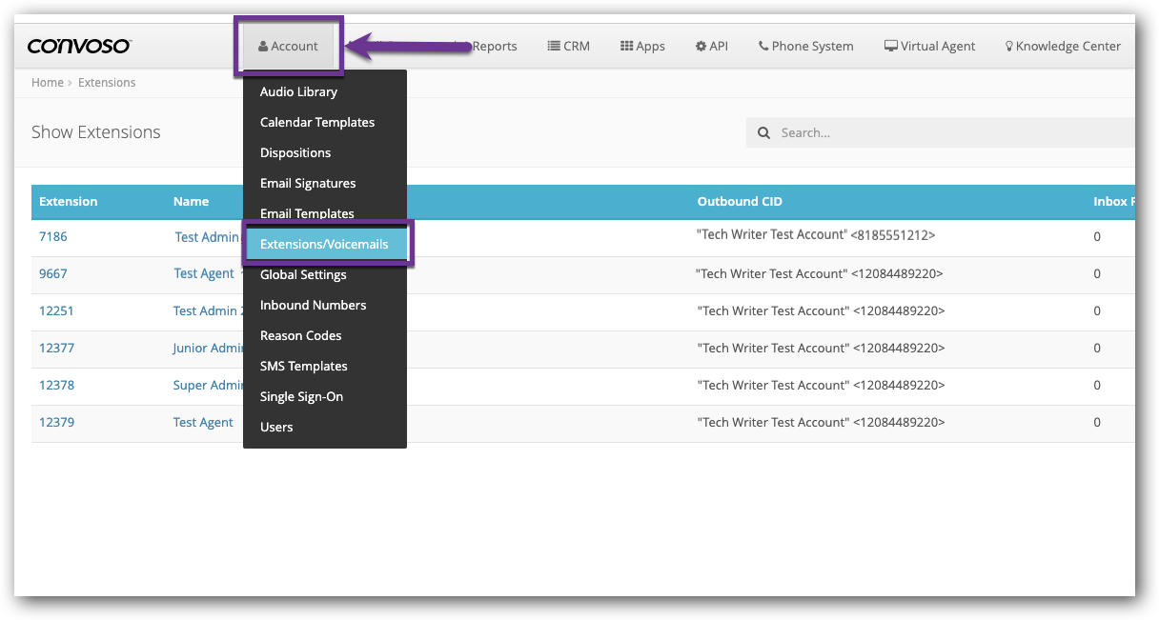
Task: Click the phone icon for Phone System
Action: pyautogui.click(x=763, y=44)
